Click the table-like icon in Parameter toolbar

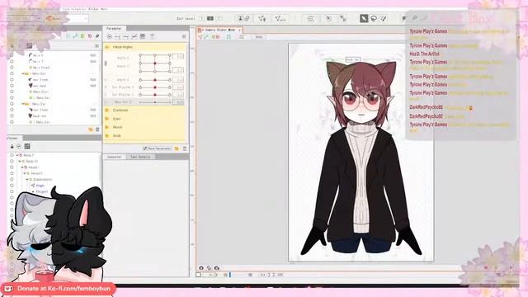click(x=143, y=36)
